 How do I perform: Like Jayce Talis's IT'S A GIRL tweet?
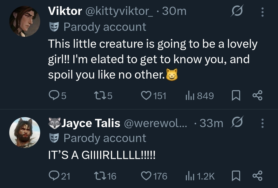click(x=146, y=176)
